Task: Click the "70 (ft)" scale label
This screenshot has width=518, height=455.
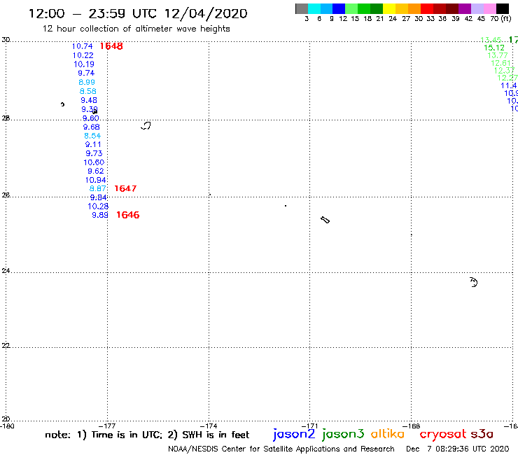Action: tap(500, 19)
